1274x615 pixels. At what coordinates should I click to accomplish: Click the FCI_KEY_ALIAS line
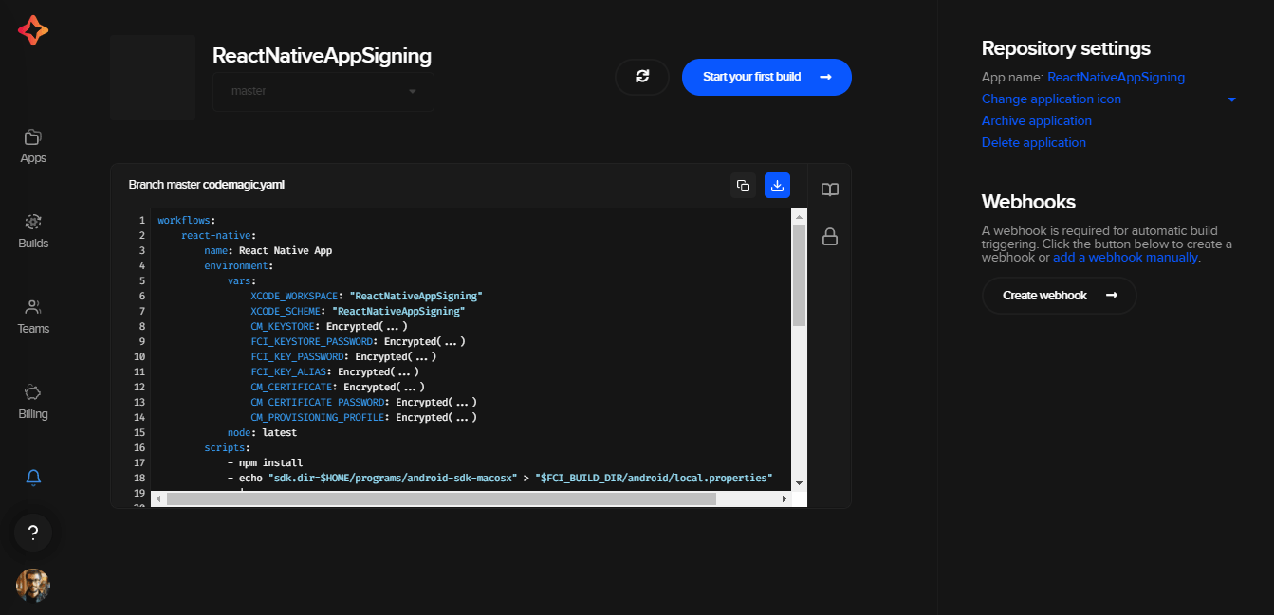335,371
